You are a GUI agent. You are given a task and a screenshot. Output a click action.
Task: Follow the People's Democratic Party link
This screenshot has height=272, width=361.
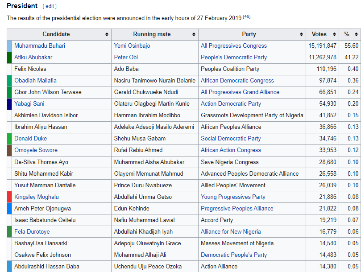pos(234,57)
